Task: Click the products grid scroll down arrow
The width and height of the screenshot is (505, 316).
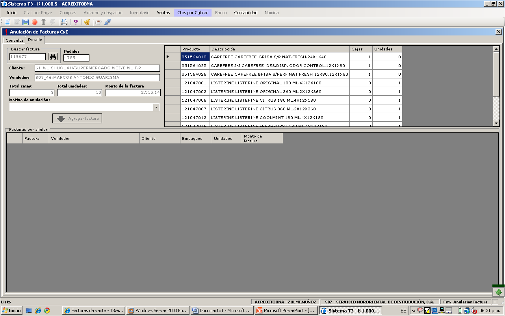Action: (x=496, y=123)
